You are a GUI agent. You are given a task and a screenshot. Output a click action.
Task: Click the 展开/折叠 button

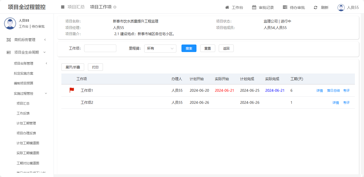click(73, 67)
